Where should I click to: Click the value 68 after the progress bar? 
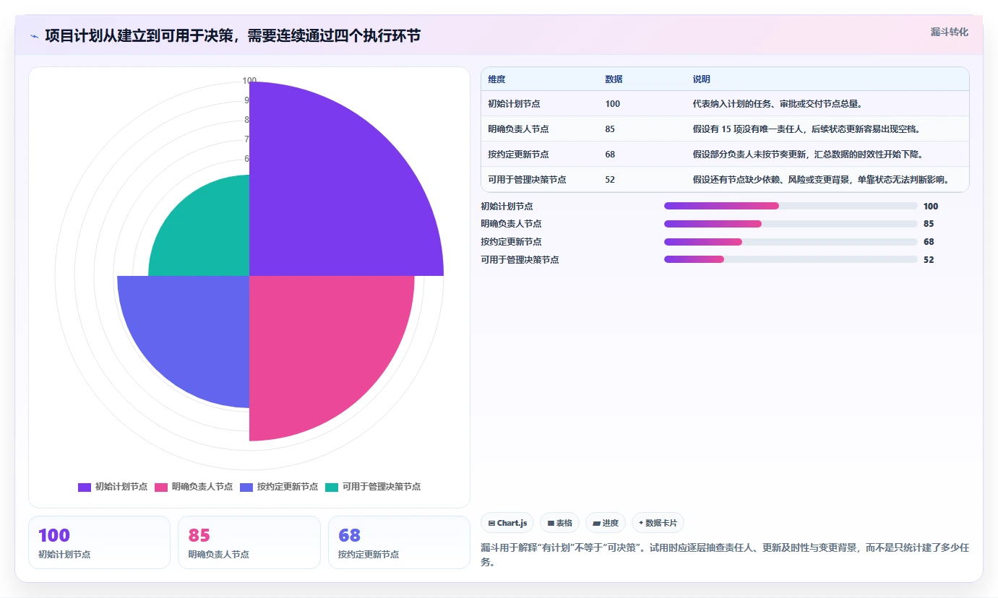929,241
